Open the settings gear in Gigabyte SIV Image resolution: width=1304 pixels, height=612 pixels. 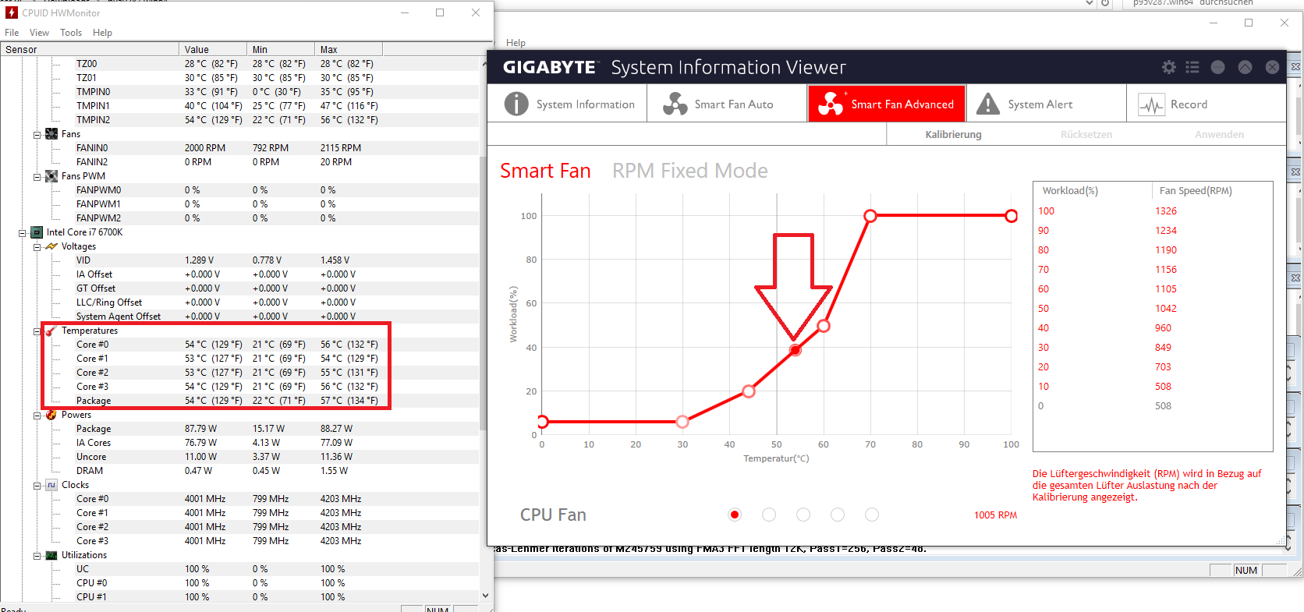[x=1168, y=67]
